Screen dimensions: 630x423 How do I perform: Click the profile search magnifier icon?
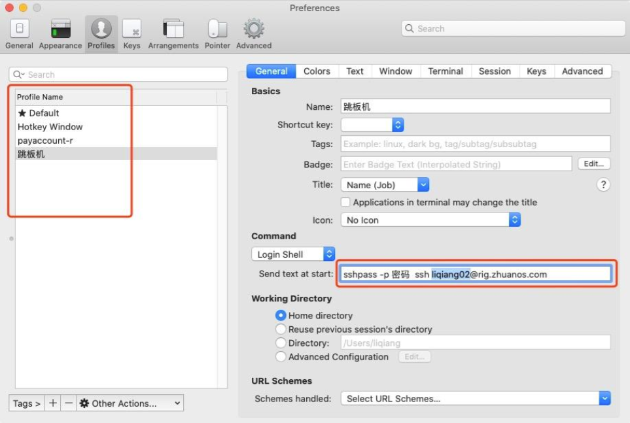(18, 75)
